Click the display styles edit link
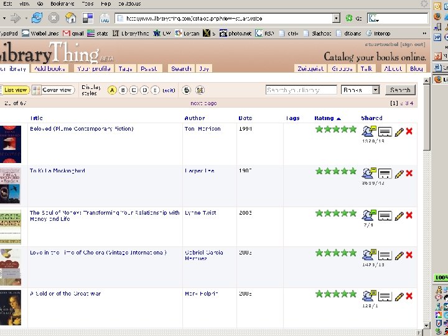This screenshot has height=336, width=448. pos(169,90)
